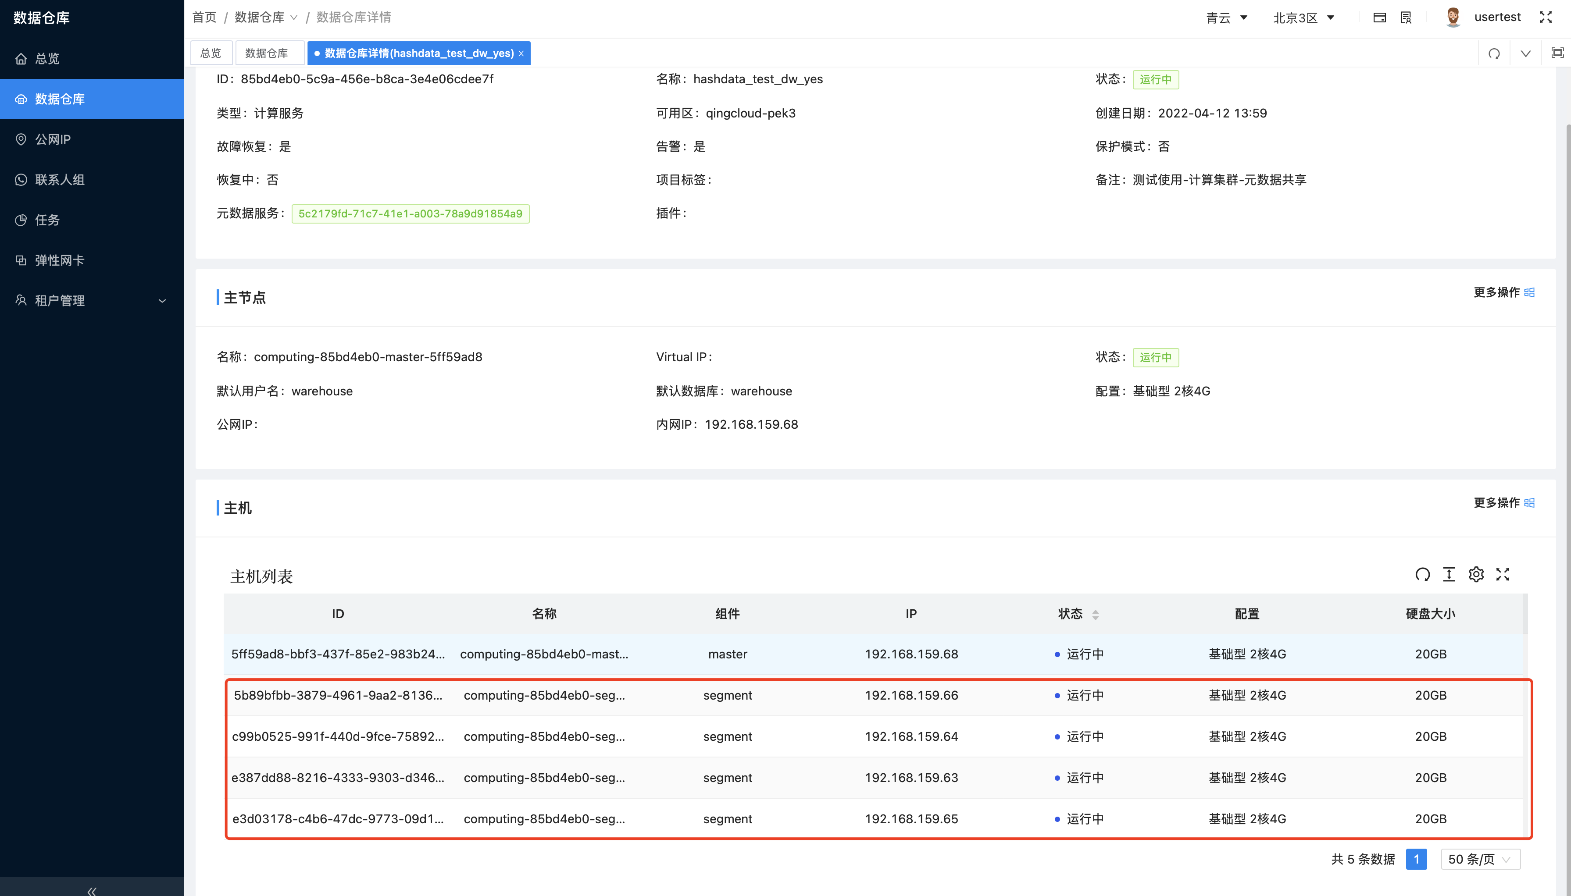Open metadata service link 5c2179fd-71c7
The height and width of the screenshot is (896, 1571).
tap(410, 213)
